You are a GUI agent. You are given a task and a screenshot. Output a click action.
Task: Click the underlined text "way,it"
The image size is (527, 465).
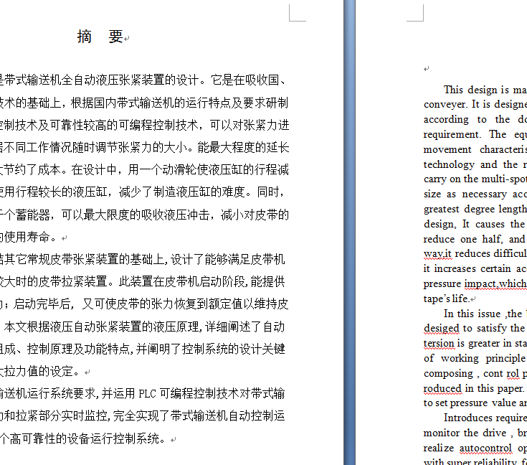click(437, 254)
